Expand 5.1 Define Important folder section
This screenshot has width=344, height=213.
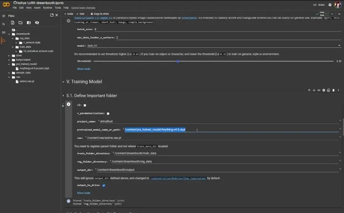tap(63, 96)
